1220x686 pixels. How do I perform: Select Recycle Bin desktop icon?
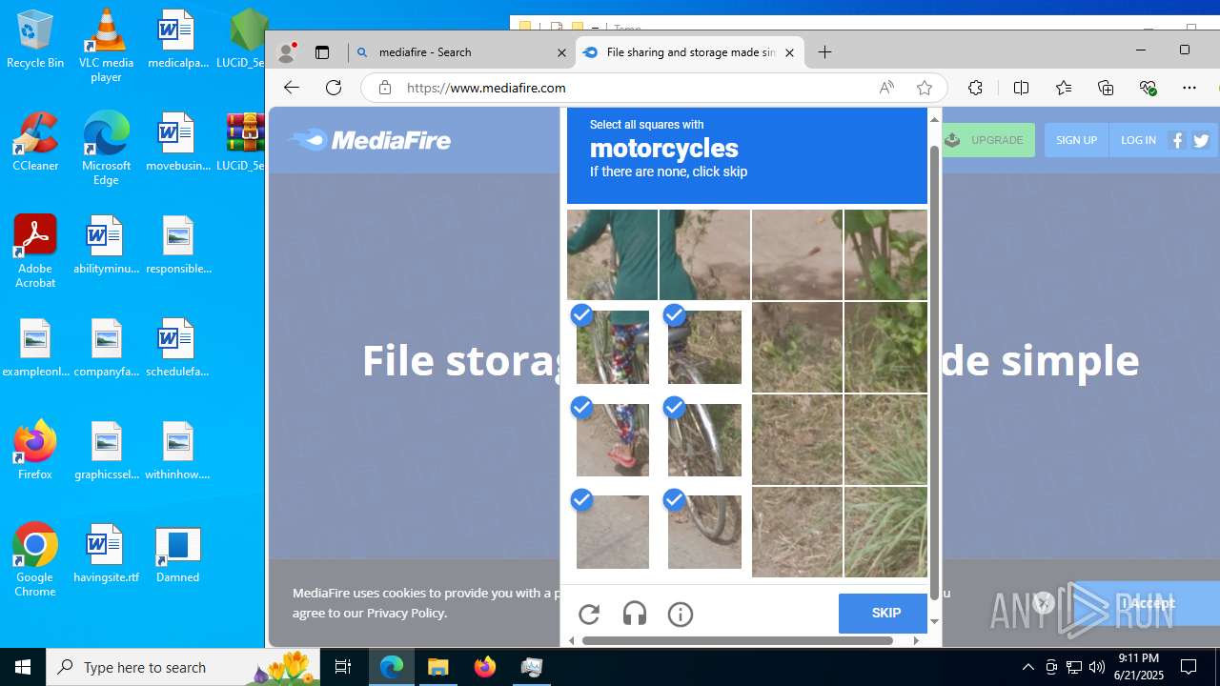pos(35,40)
